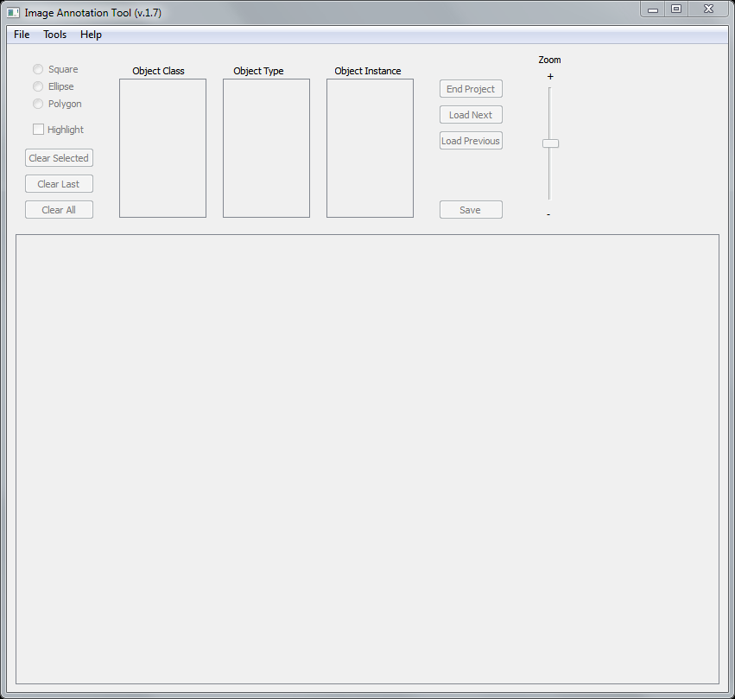Click inside the Object Class list box
735x699 pixels.
coord(162,148)
